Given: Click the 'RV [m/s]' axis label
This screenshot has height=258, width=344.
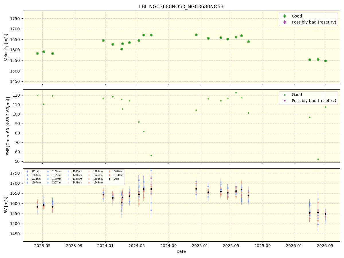Looking at the screenshot, I should (6, 205).
